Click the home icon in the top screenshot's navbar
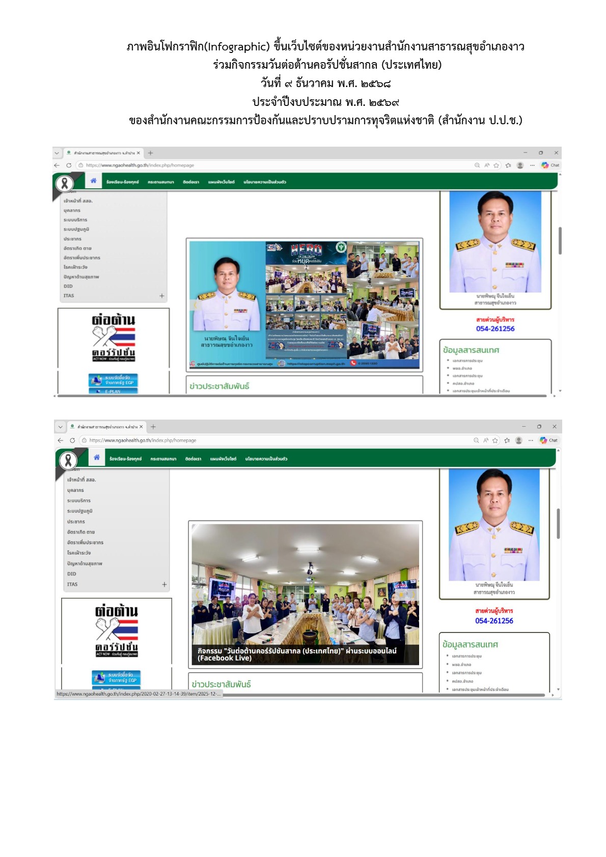This screenshot has width=606, height=857. [x=93, y=181]
